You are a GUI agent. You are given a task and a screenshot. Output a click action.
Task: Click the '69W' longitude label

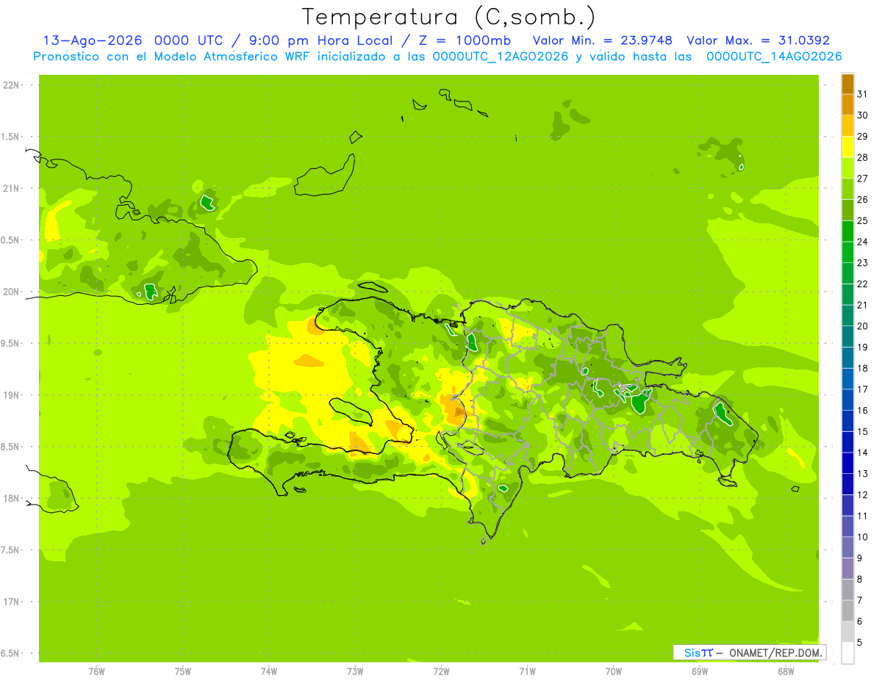coord(700,671)
